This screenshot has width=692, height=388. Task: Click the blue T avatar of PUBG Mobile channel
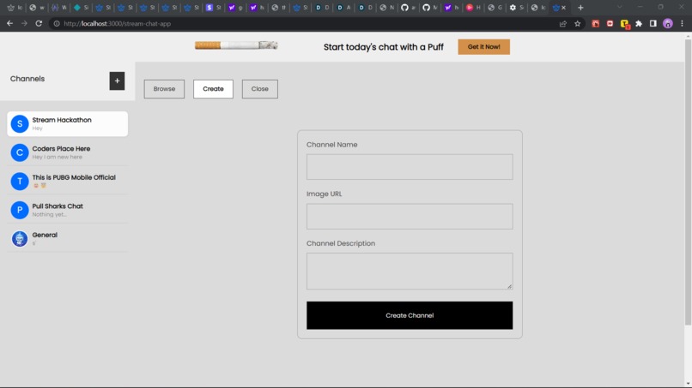(x=20, y=181)
